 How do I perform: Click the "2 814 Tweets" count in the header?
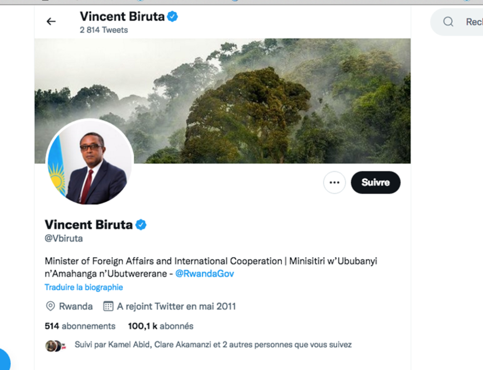[x=104, y=30]
